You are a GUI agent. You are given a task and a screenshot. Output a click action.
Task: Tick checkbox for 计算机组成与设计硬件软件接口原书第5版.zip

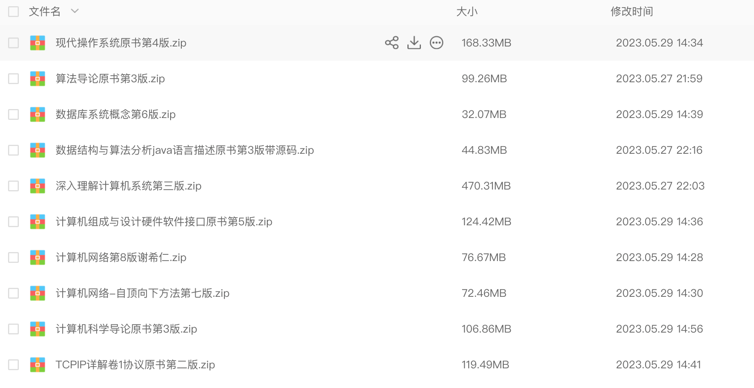13,222
